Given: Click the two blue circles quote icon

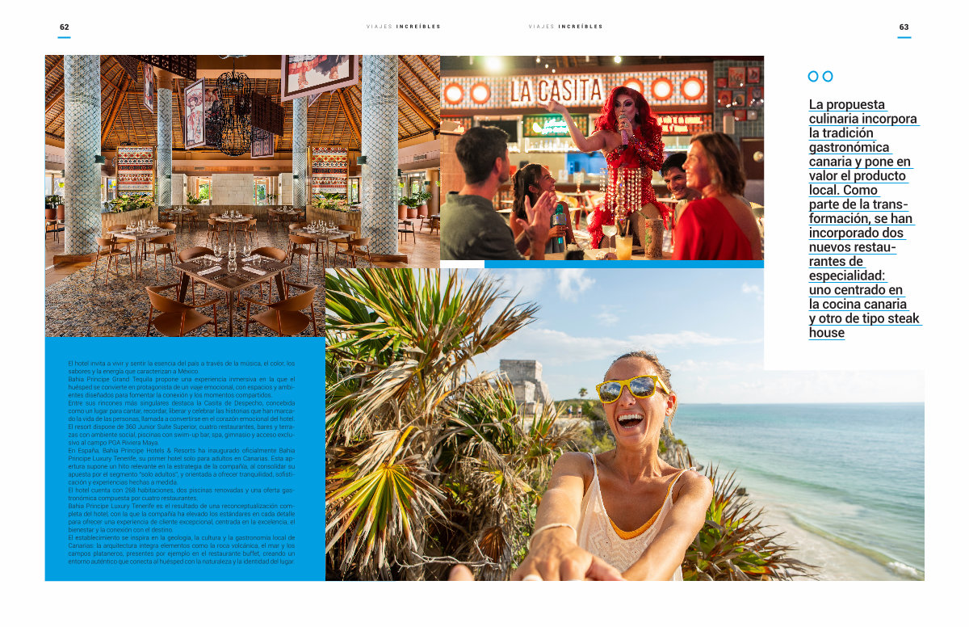Looking at the screenshot, I should [x=820, y=76].
